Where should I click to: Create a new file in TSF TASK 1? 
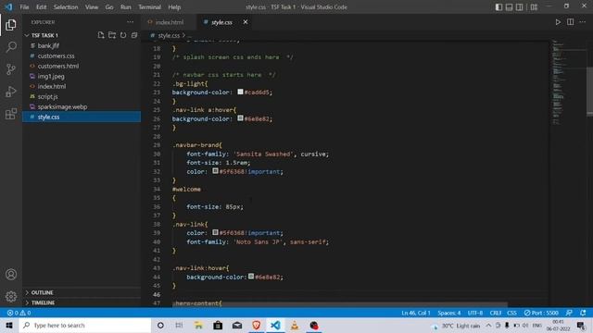tap(101, 35)
